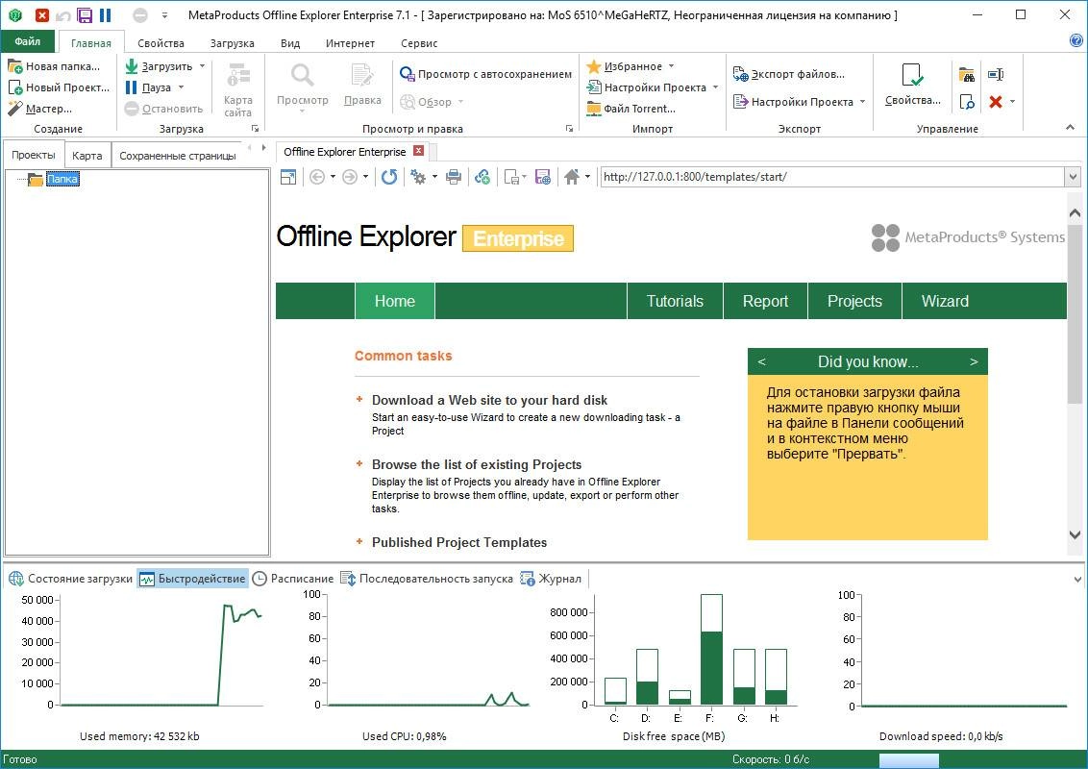
Task: Open home icon dropdown arrow
Action: click(587, 177)
